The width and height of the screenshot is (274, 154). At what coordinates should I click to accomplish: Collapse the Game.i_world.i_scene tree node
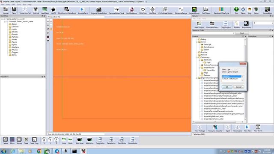click(5, 21)
